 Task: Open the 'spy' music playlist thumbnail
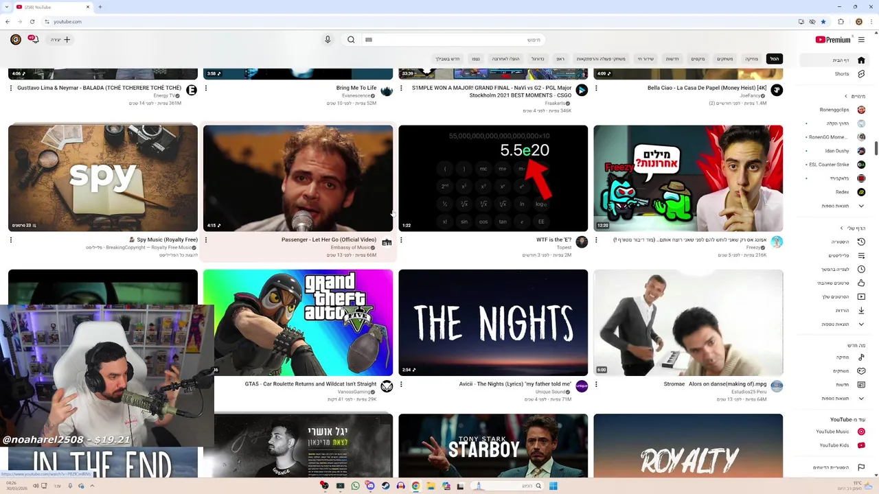click(x=103, y=178)
